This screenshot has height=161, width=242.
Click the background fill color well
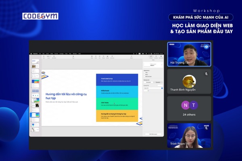(x=146, y=91)
